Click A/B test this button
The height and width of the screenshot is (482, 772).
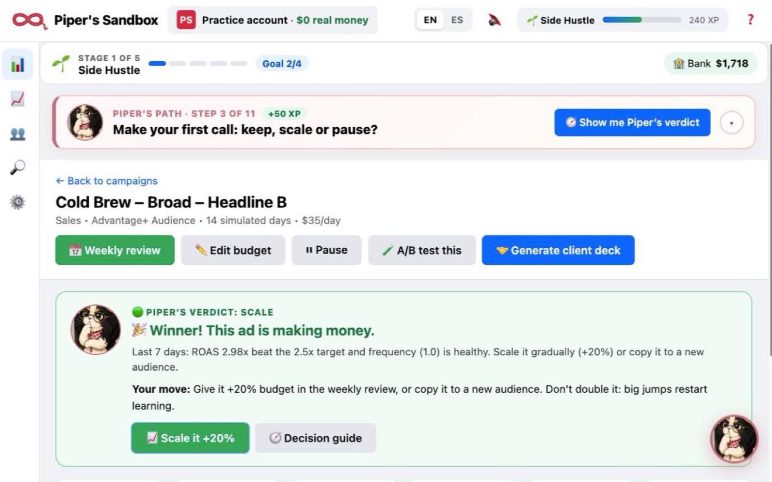422,250
